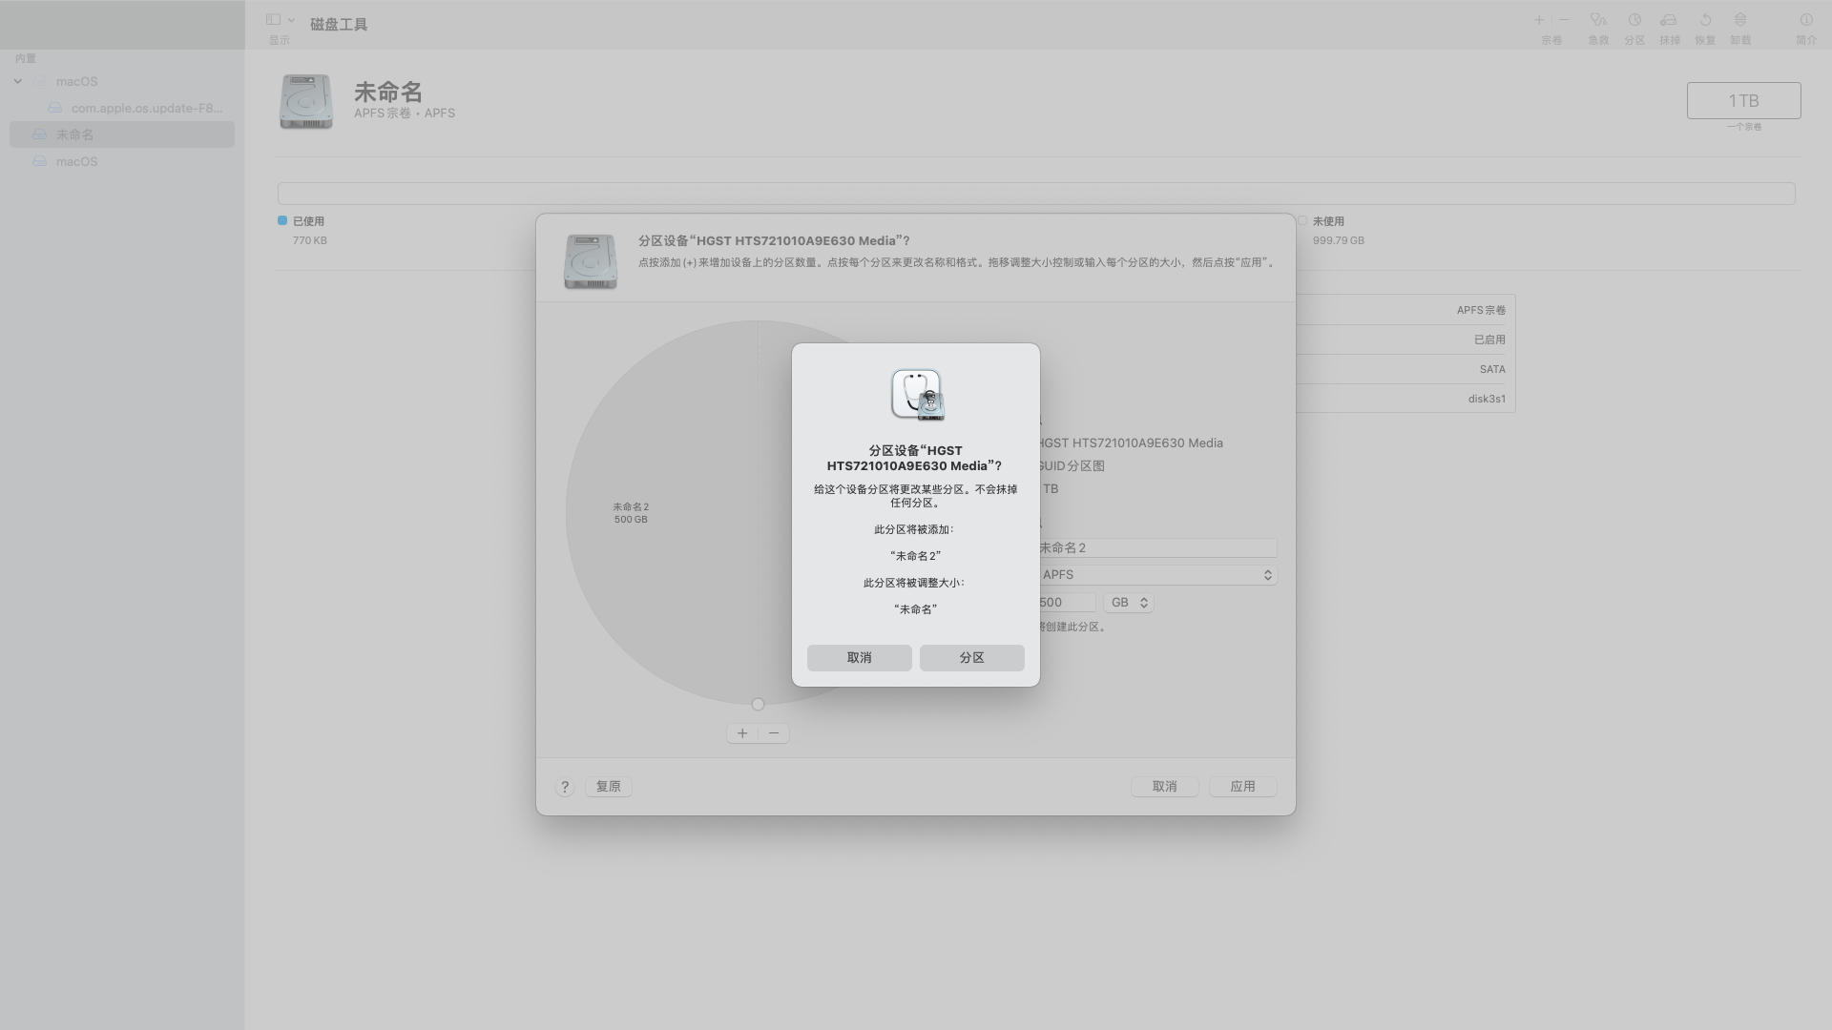
Task: Select 未命名 volume in sidebar
Action: point(75,134)
